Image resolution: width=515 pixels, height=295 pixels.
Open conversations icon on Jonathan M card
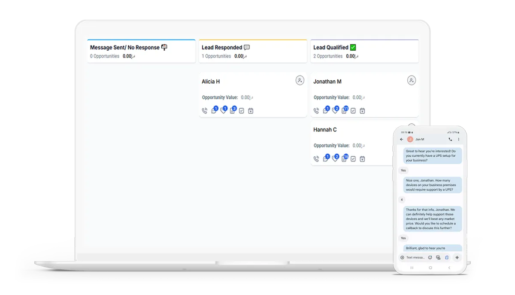point(326,110)
